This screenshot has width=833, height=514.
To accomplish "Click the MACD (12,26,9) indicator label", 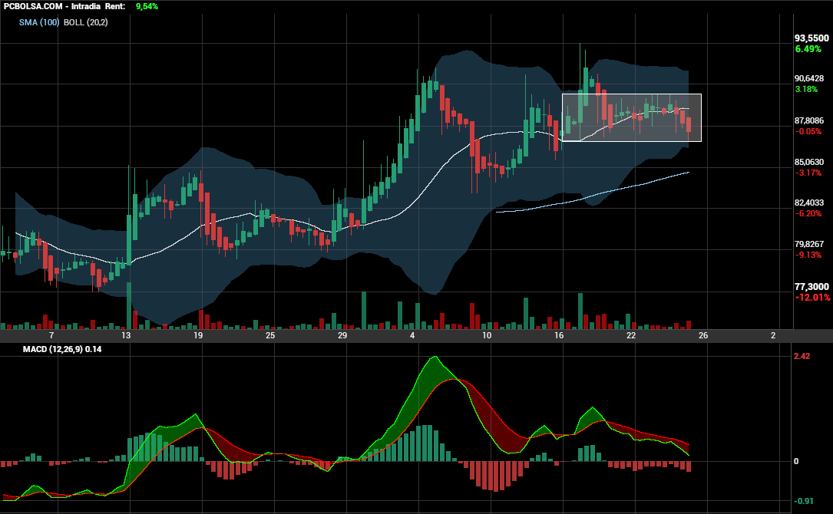I will (x=53, y=349).
